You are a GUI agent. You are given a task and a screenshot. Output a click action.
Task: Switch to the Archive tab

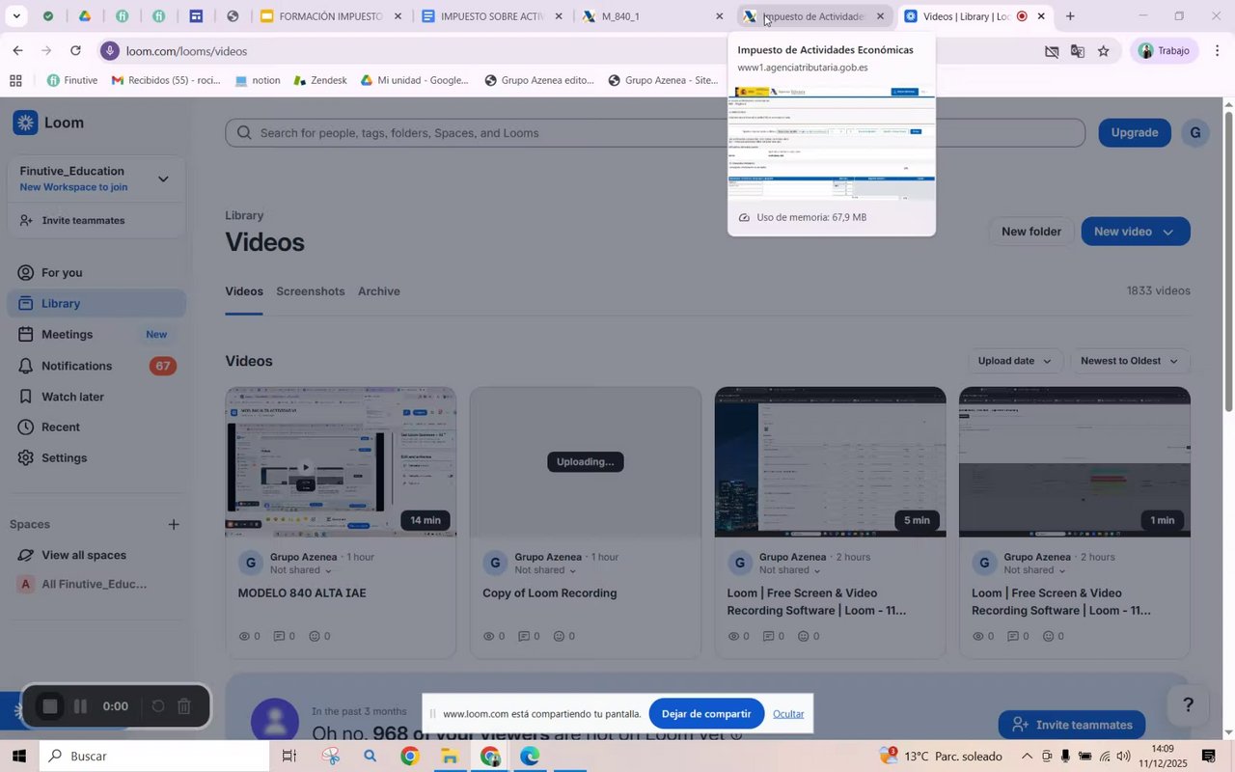tap(379, 291)
